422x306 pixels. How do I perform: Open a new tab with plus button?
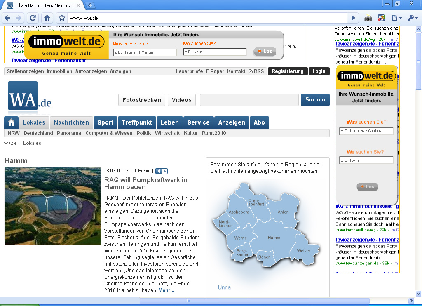90,5
